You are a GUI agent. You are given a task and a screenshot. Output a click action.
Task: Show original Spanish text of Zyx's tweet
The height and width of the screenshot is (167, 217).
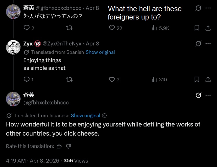[x=100, y=52]
